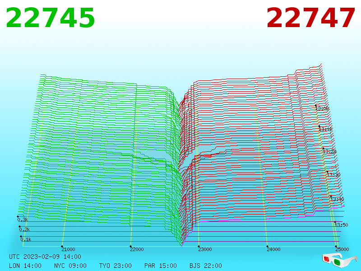Click the 0.1k depth axis label
The image size is (361, 271).
[x=26, y=239]
